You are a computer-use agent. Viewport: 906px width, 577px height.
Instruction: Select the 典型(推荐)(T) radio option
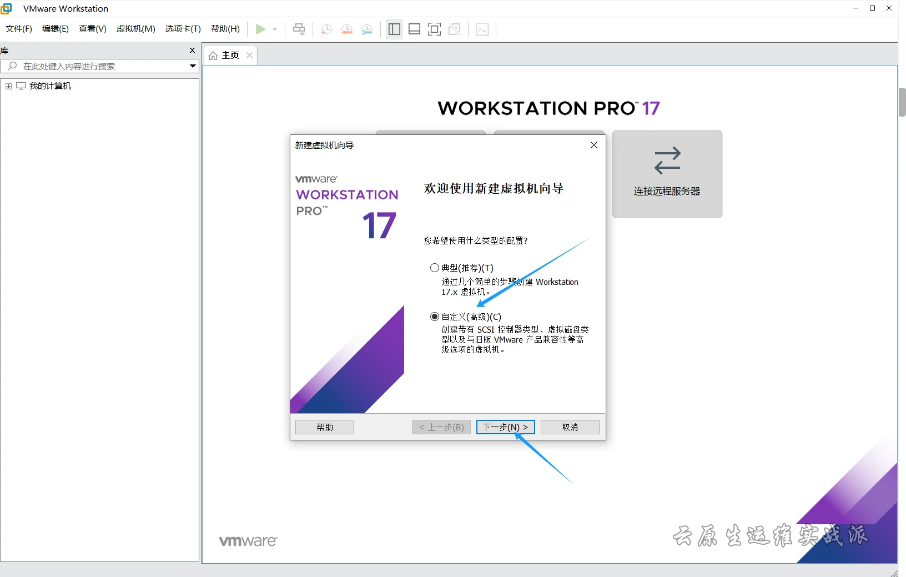[435, 268]
